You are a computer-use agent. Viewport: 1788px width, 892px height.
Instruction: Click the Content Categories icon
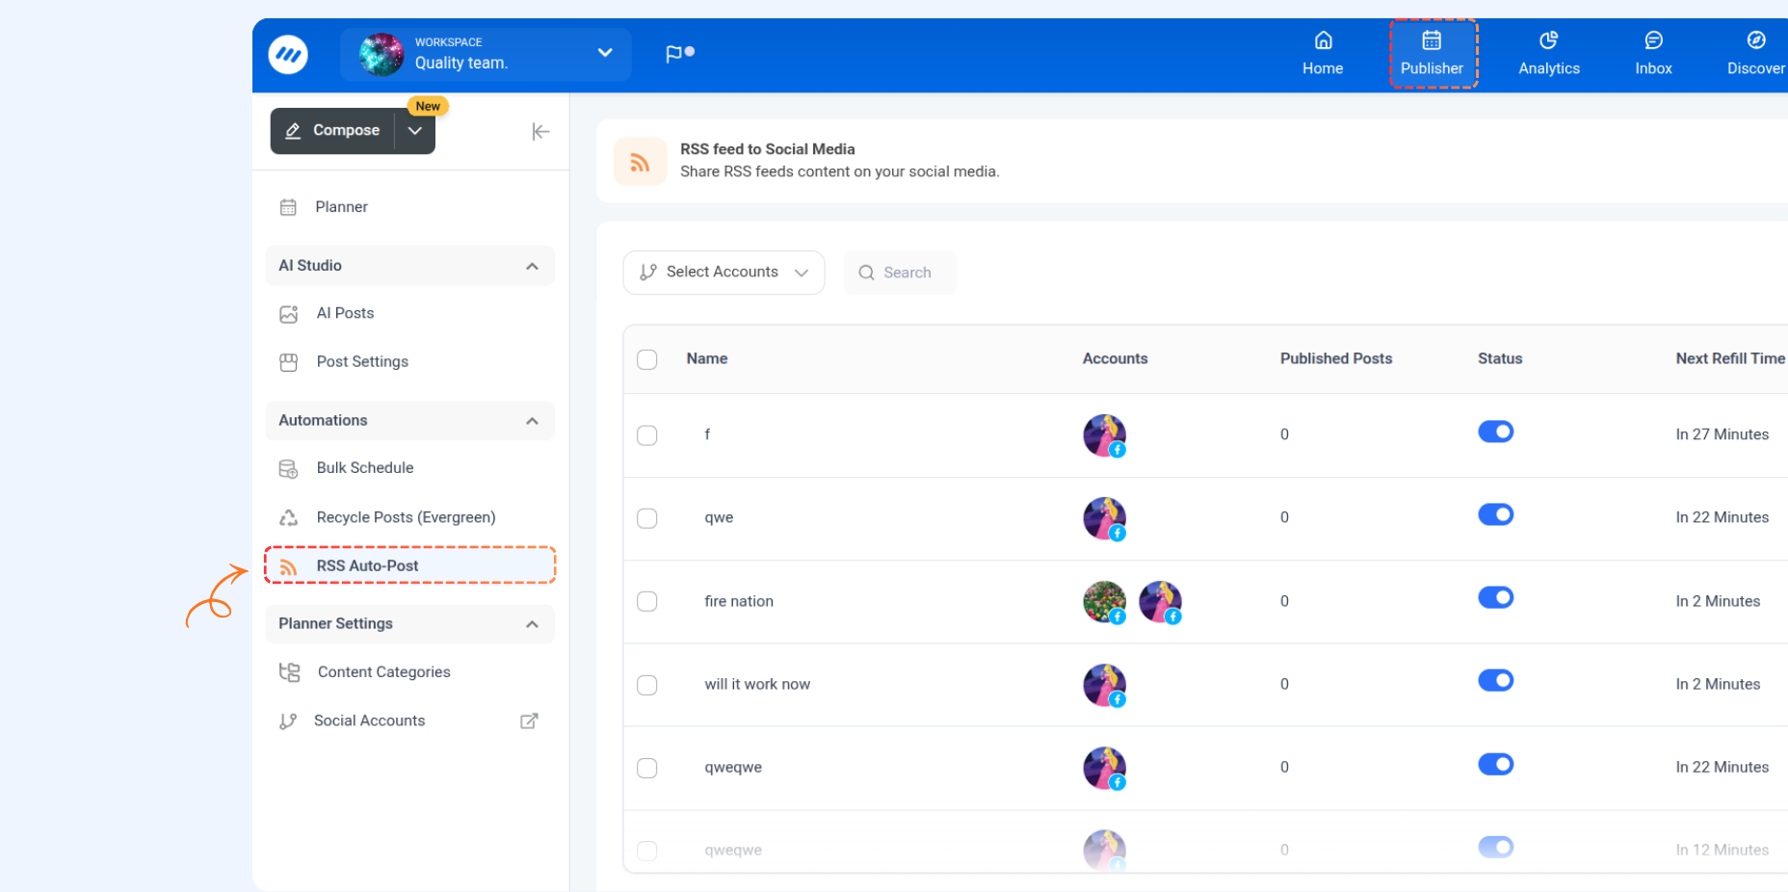(x=289, y=672)
